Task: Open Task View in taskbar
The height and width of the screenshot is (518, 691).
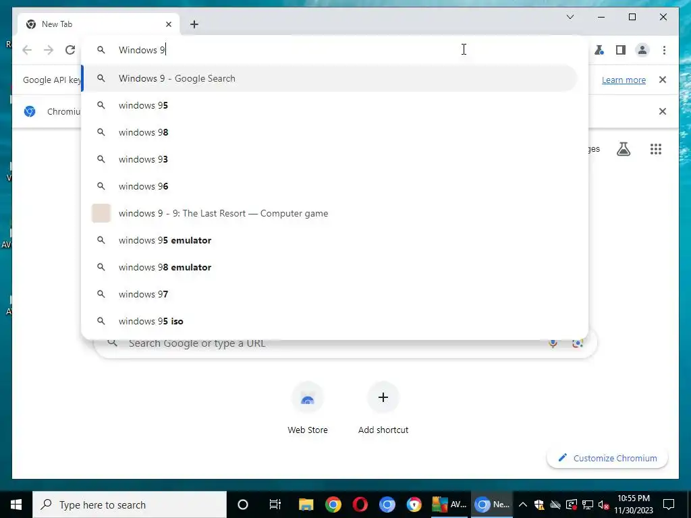Action: [x=275, y=505]
